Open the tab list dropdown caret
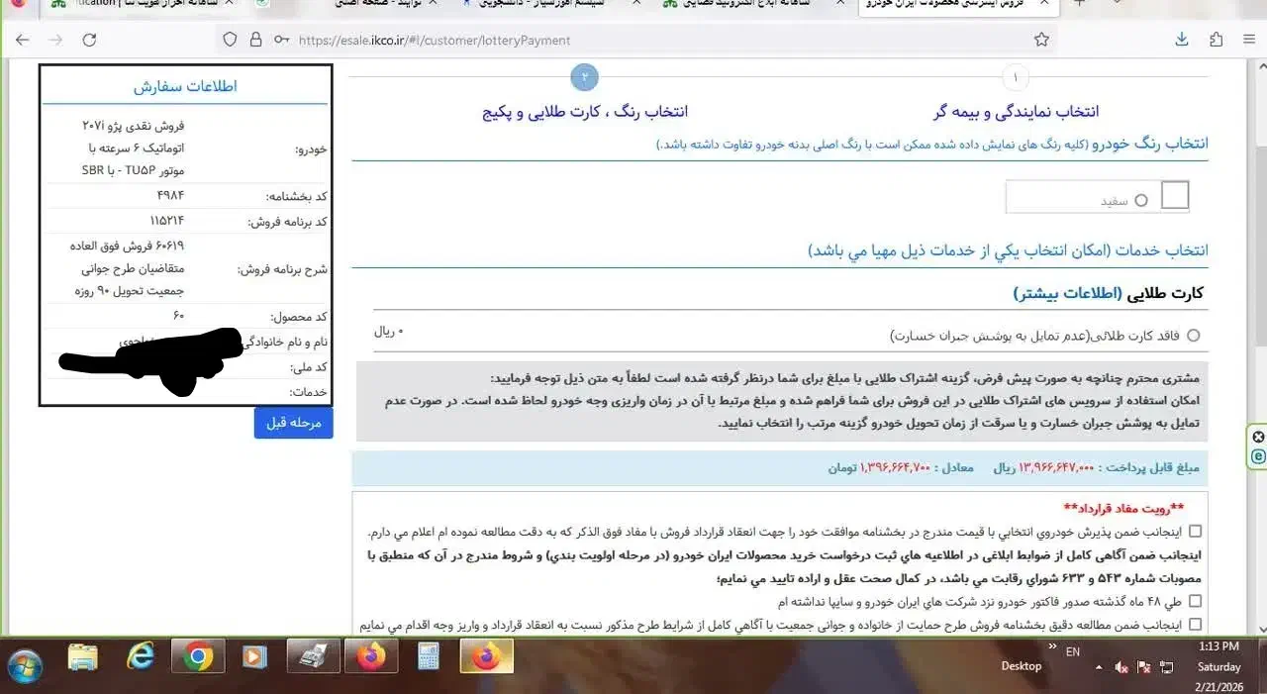Image resolution: width=1267 pixels, height=694 pixels. pos(1117,5)
